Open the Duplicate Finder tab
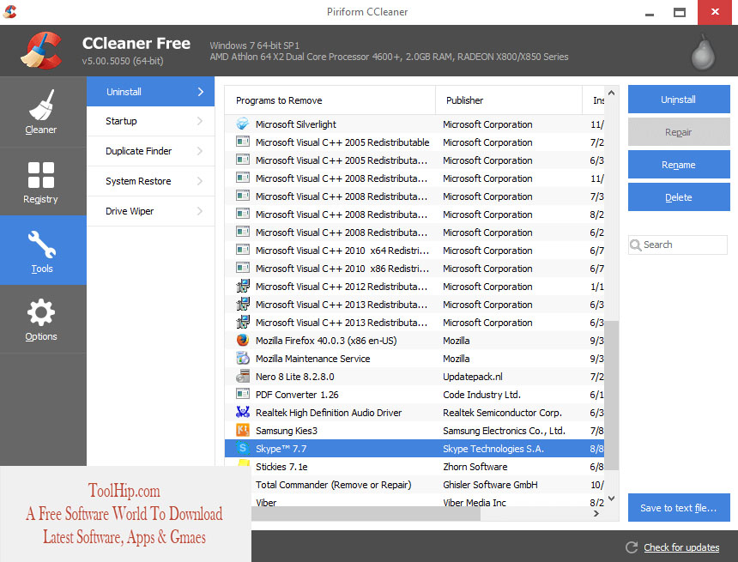This screenshot has height=562, width=738. [x=151, y=151]
